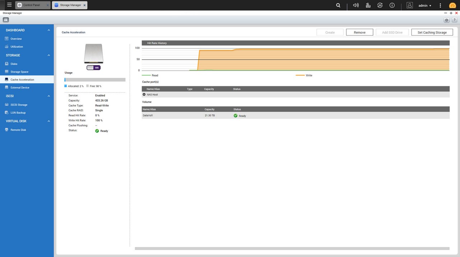Click the horizontal scrollbar at bottom
Screen dimensions: 460x257
(292, 248)
